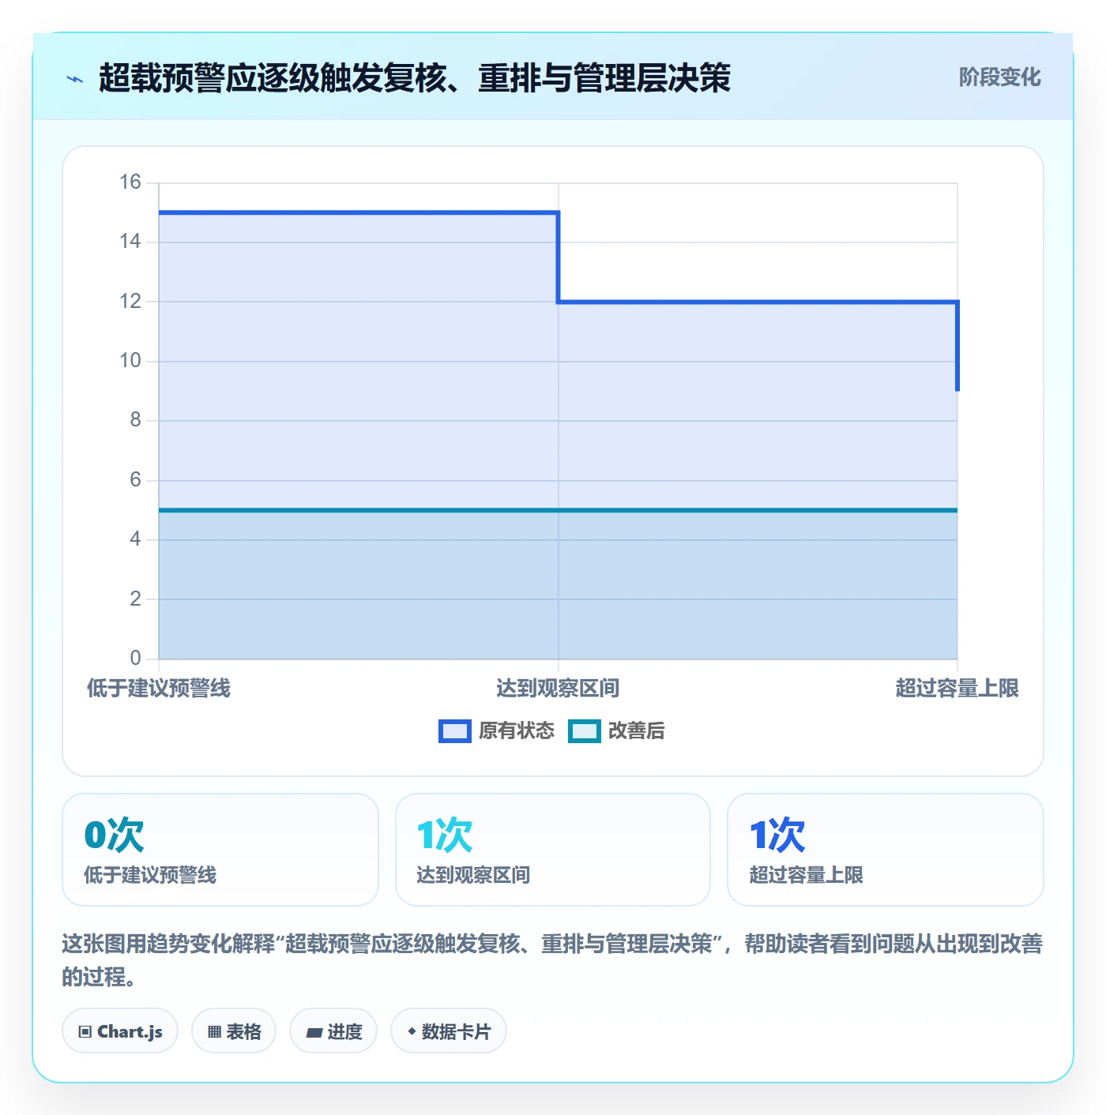Click the grid icon in the 表格 tag
This screenshot has height=1115, width=1106.
point(214,1031)
